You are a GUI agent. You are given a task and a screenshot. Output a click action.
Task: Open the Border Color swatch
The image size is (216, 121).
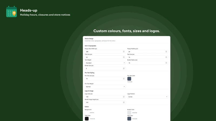(x=129, y=113)
